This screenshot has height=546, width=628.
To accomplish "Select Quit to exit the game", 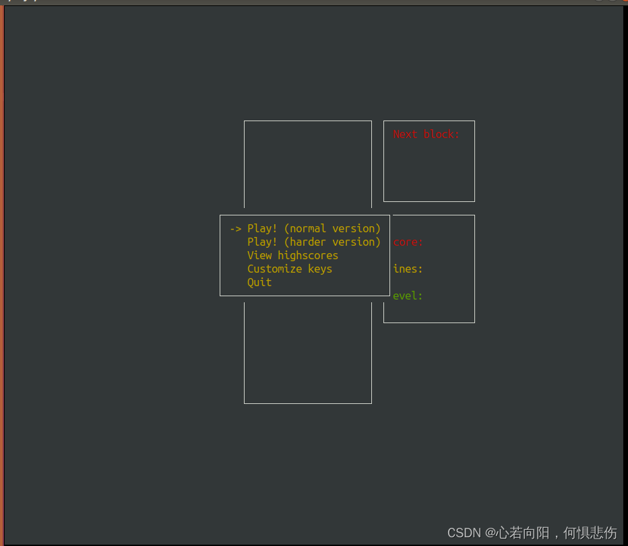I will (259, 282).
